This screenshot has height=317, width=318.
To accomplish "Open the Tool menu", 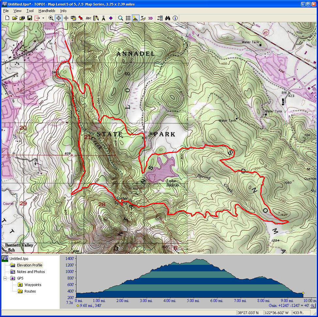I will click(x=30, y=11).
